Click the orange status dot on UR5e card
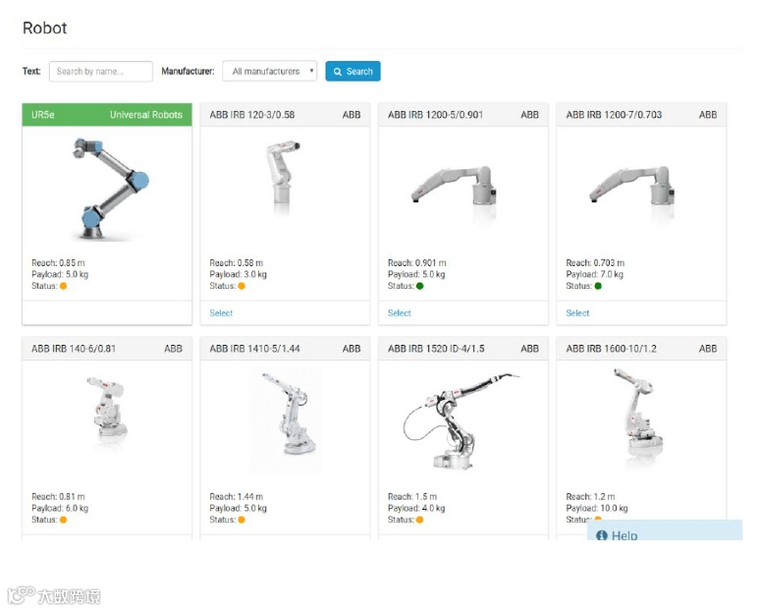The image size is (760, 611). click(x=63, y=286)
